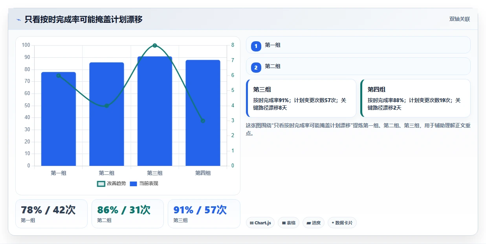Click the line point above 第一组 bar
486x244 pixels.
coord(59,75)
